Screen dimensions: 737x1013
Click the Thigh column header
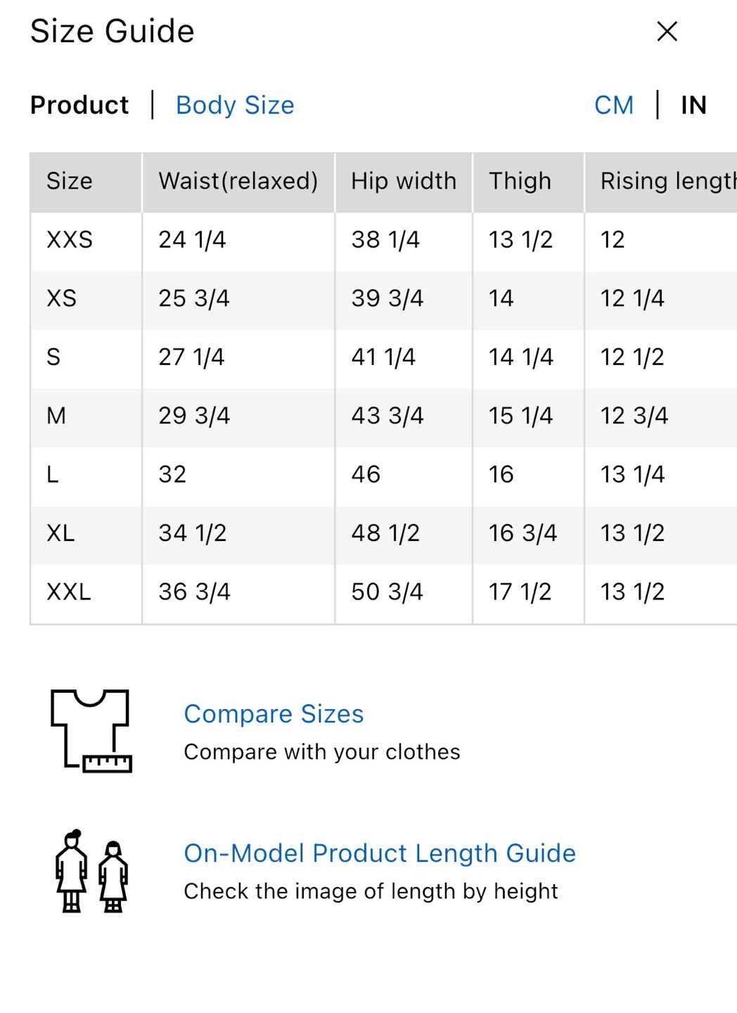tap(528, 181)
